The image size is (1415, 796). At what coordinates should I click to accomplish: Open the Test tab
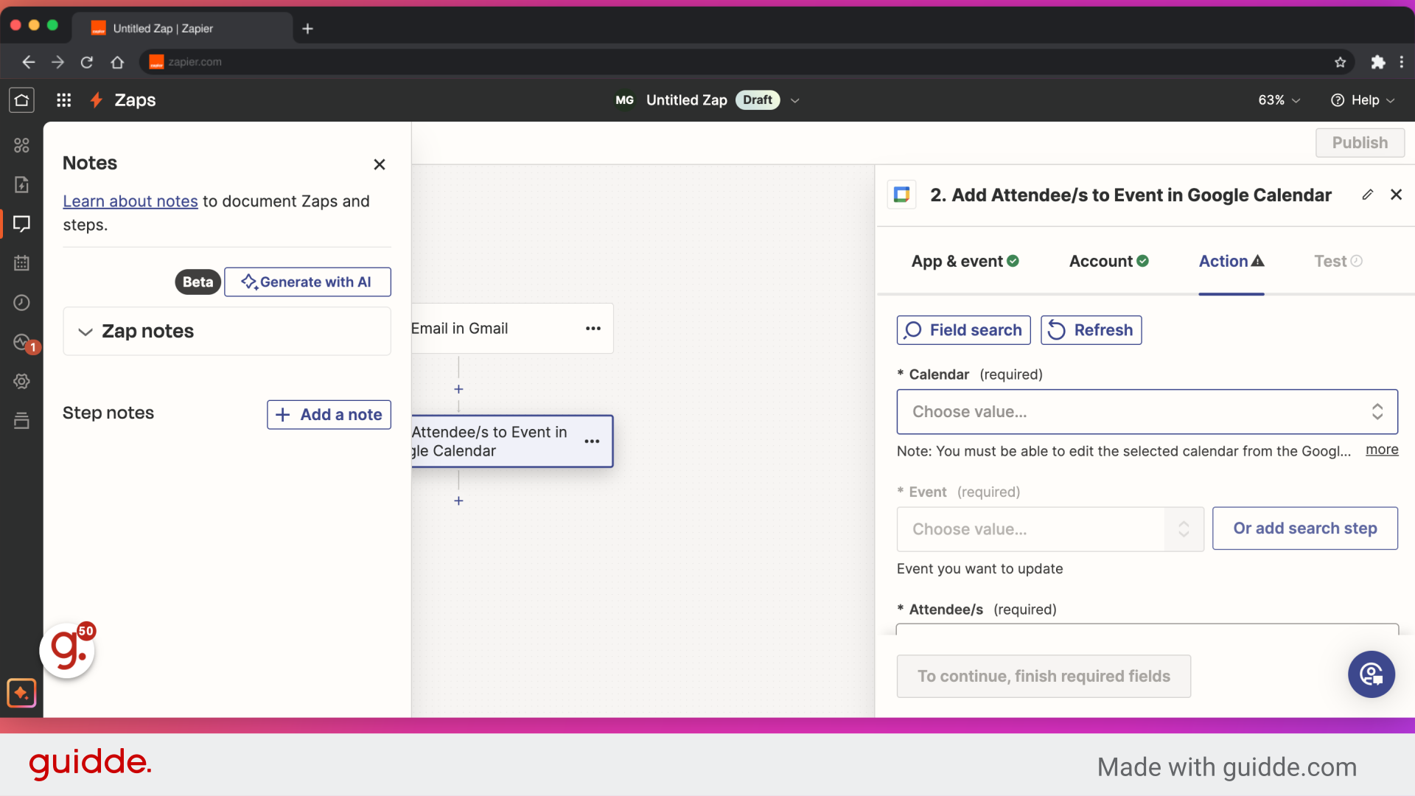pyautogui.click(x=1338, y=261)
